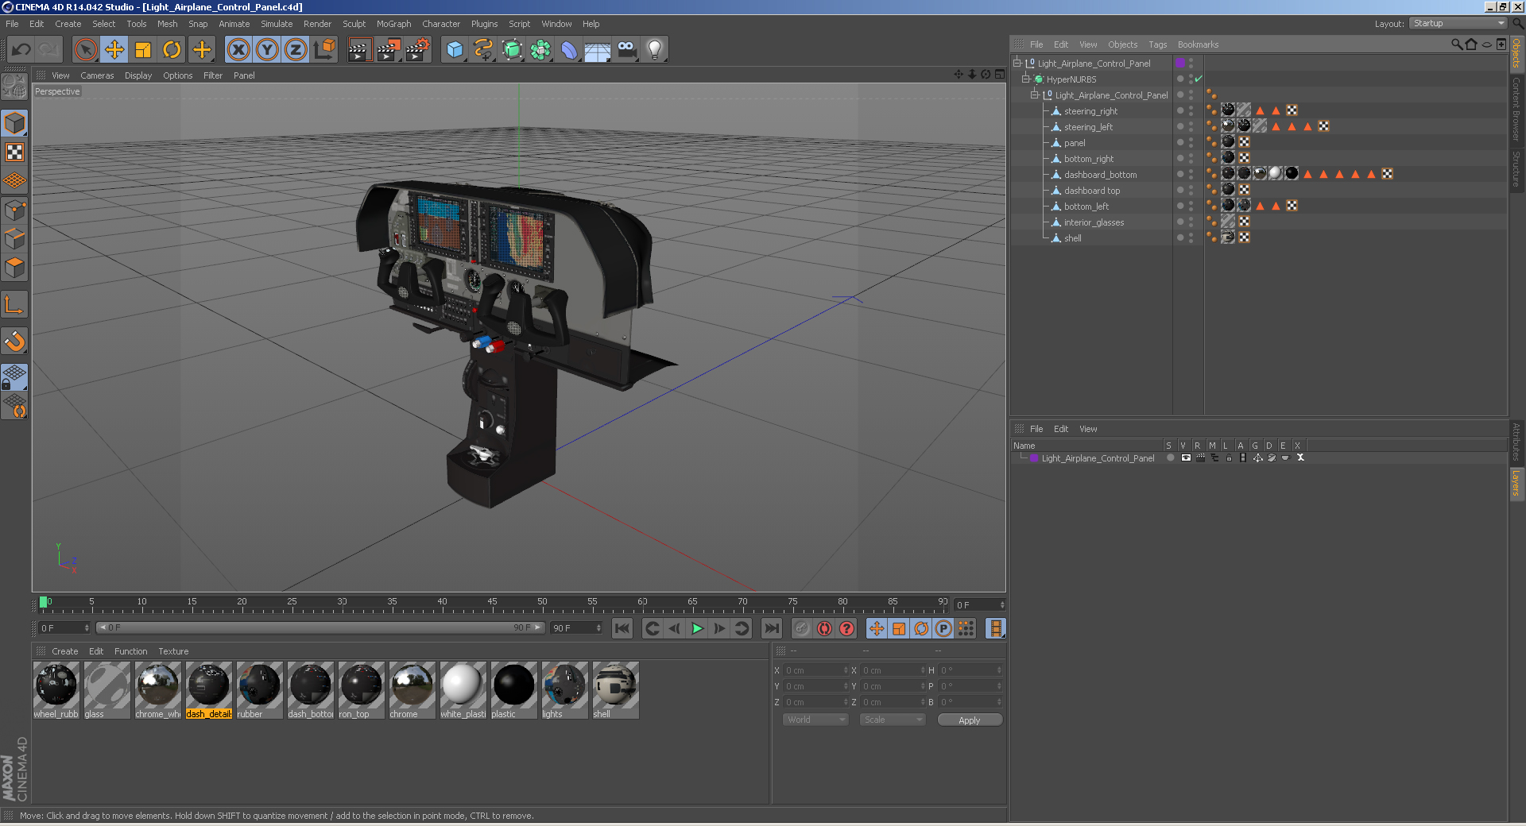Open the Content Browser side tab

coord(1516,109)
